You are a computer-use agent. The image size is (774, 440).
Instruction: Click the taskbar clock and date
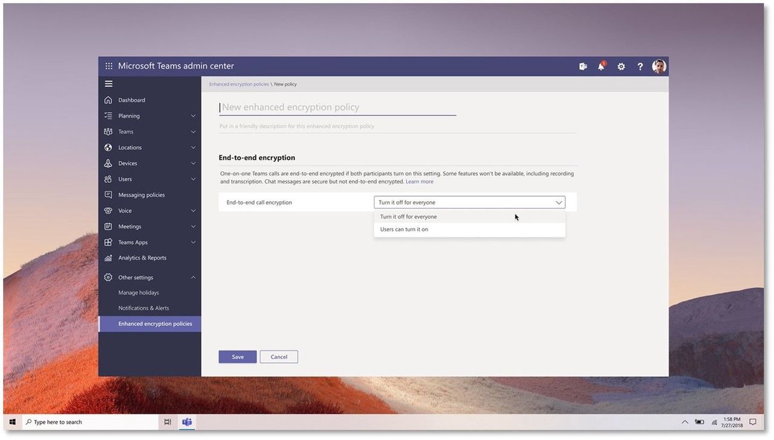(x=732, y=422)
